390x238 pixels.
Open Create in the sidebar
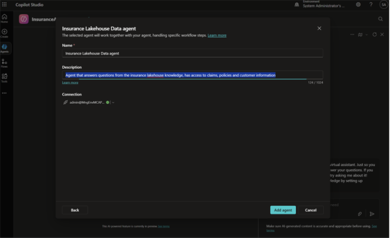click(4, 33)
